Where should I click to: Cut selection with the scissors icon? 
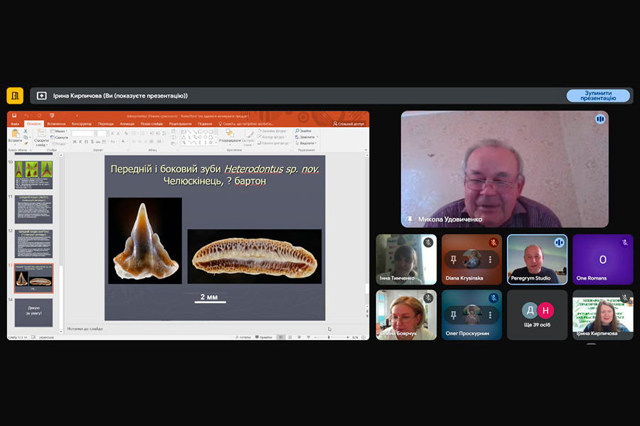pyautogui.click(x=26, y=131)
